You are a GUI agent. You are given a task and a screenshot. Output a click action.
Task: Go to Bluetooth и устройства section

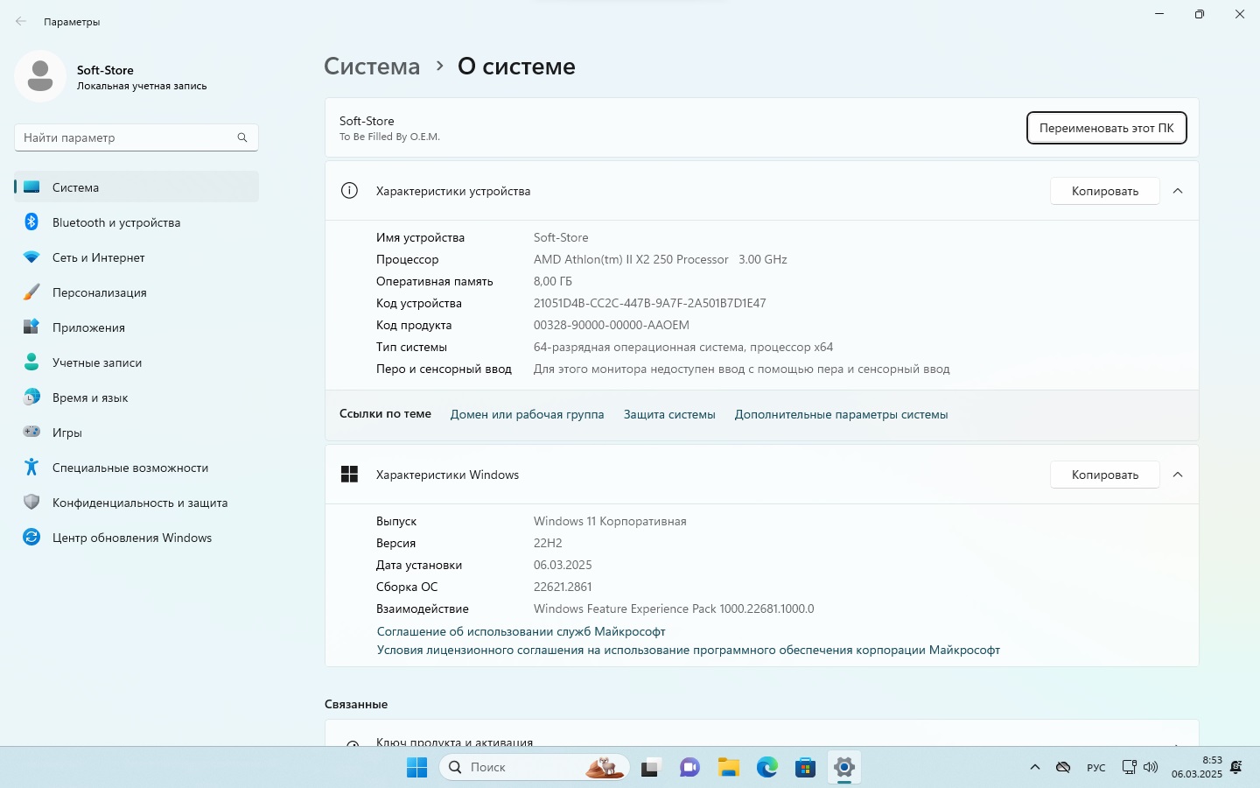click(136, 222)
